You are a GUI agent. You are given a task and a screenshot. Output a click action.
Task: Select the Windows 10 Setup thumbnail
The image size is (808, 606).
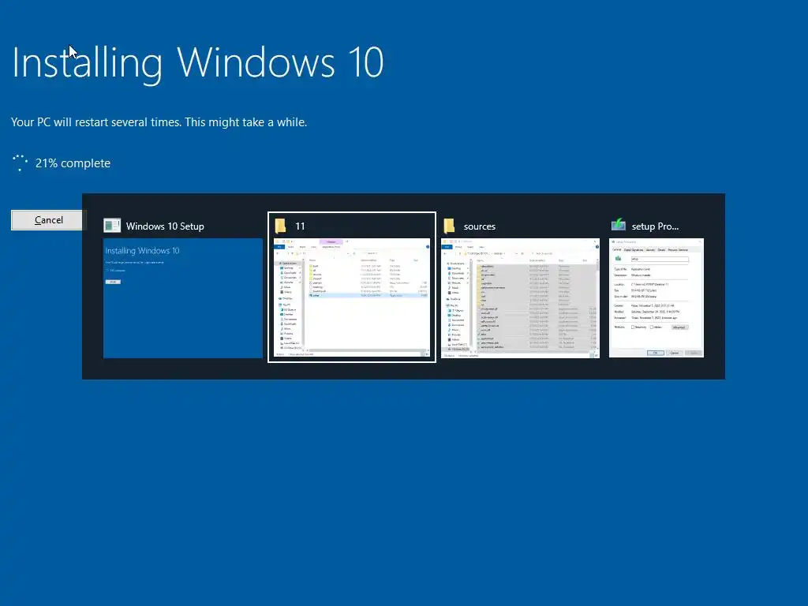(x=183, y=297)
